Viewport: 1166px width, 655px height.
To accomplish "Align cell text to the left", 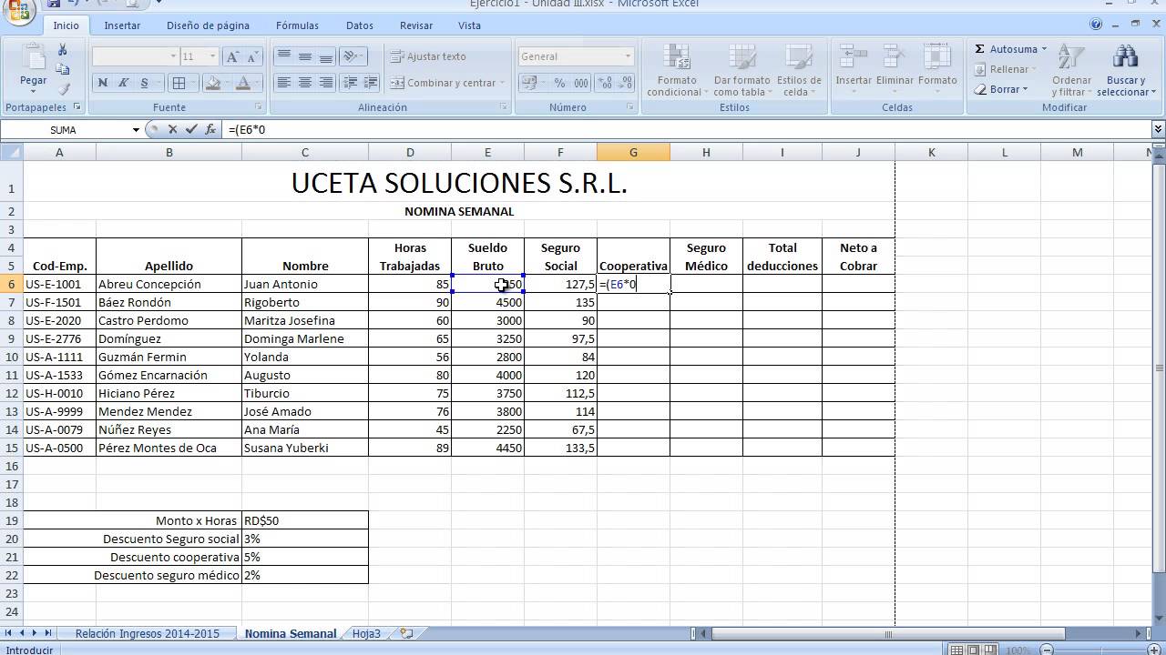I will click(x=284, y=83).
